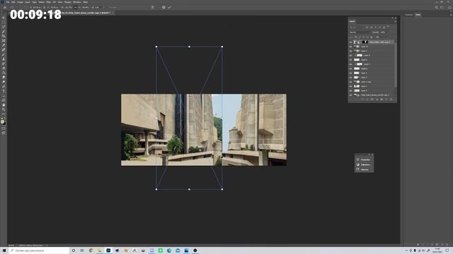Click the Windows Start button
Viewport: 453px width, 254px height.
click(x=4, y=250)
